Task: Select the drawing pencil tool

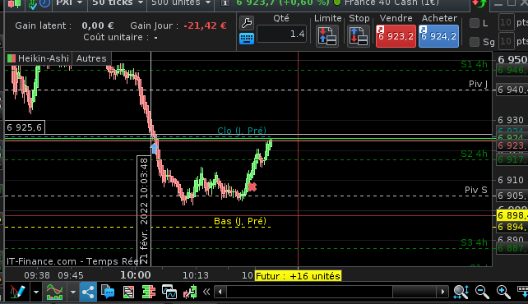Action: [16, 292]
